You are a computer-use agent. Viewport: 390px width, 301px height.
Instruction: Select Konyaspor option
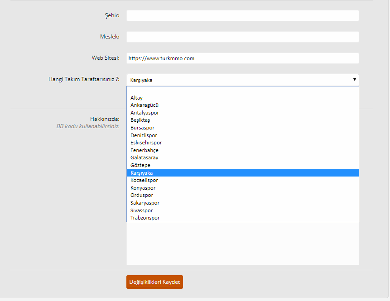[x=143, y=188]
